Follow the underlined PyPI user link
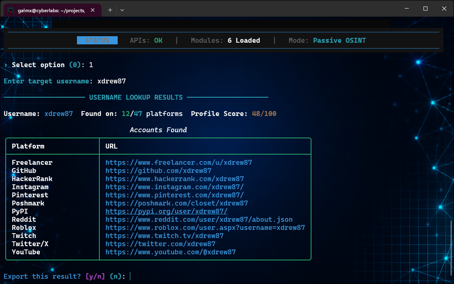The image size is (454, 284). pos(167,211)
